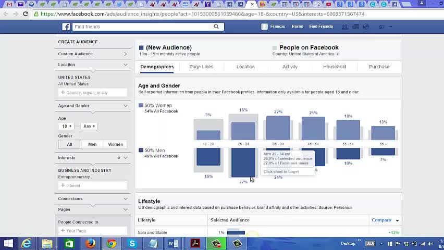Collapse the Connections section

pyautogui.click(x=126, y=199)
